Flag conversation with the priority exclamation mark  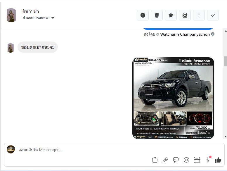(199, 15)
